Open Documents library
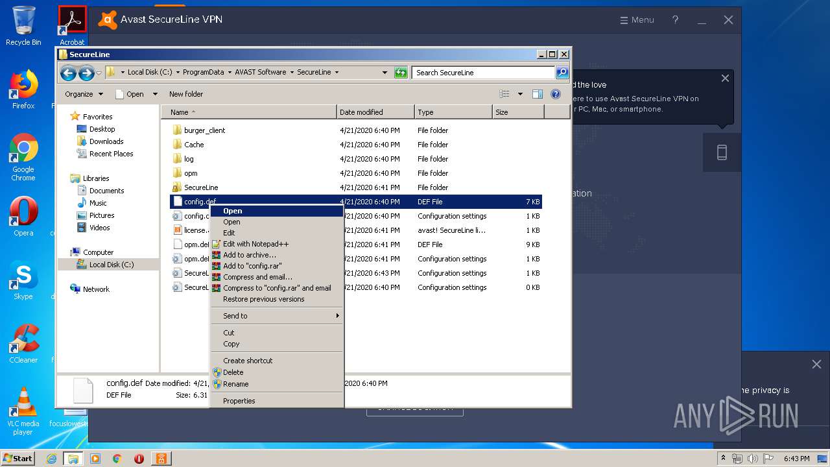This screenshot has width=830, height=467. [101, 191]
